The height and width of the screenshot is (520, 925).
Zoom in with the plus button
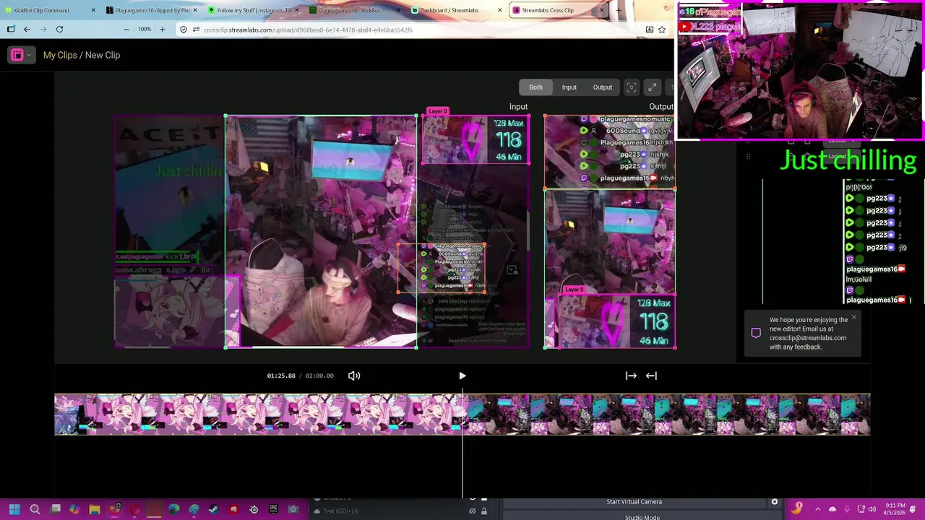pyautogui.click(x=162, y=29)
